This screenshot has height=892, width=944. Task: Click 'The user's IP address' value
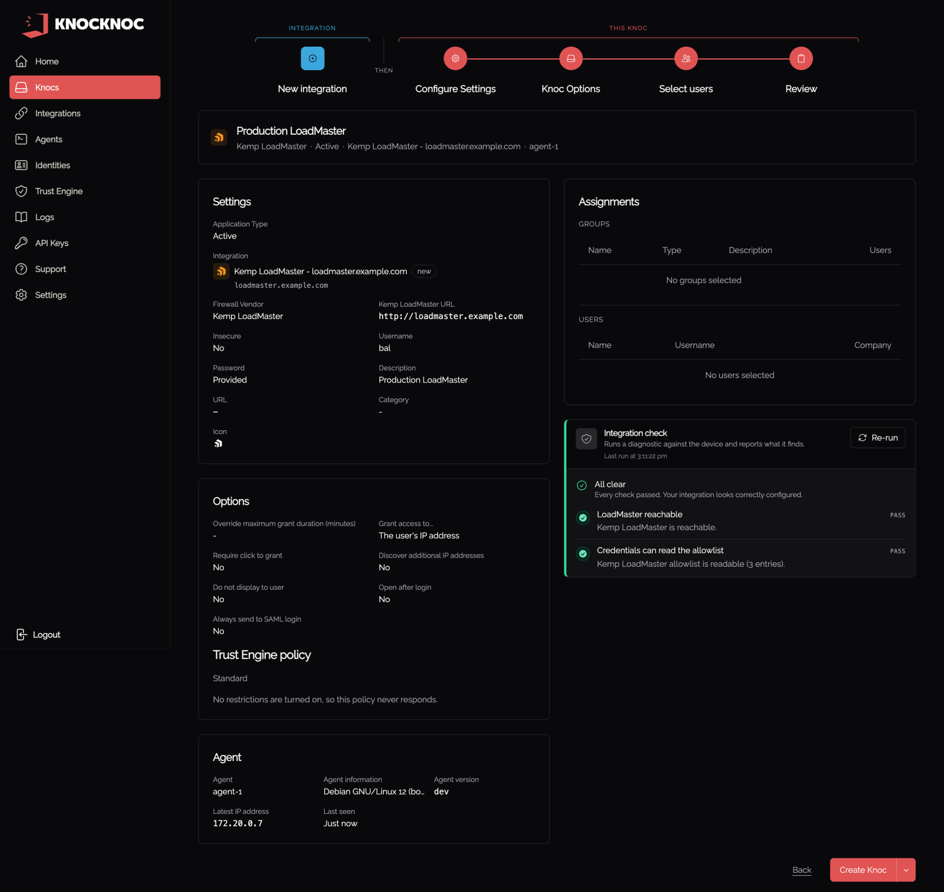[419, 536]
